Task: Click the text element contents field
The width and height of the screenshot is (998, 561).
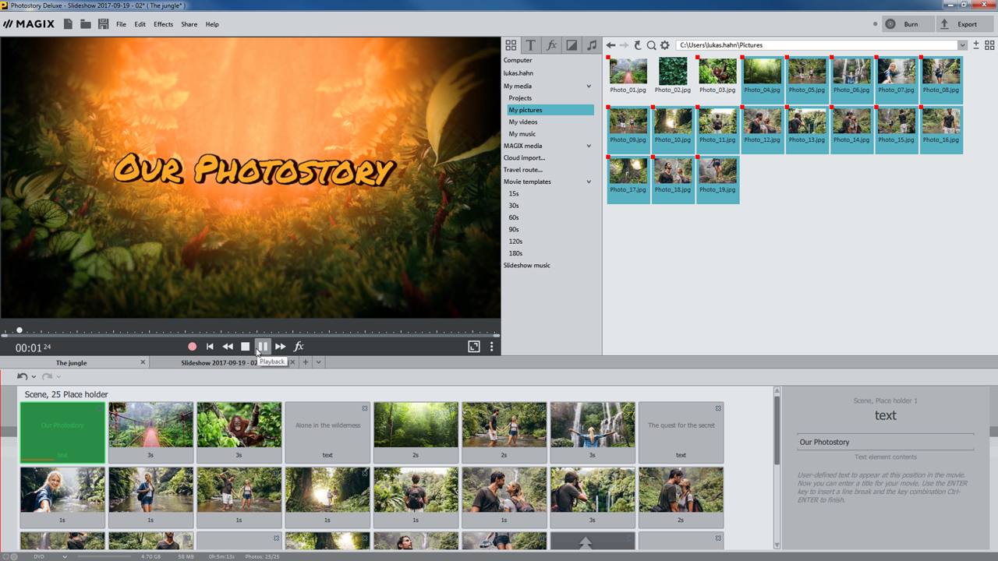Action: [885, 442]
